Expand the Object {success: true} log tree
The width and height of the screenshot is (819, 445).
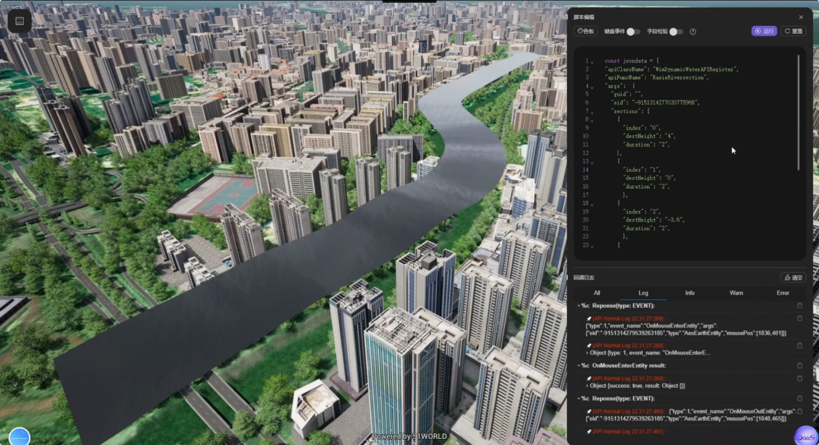point(587,386)
